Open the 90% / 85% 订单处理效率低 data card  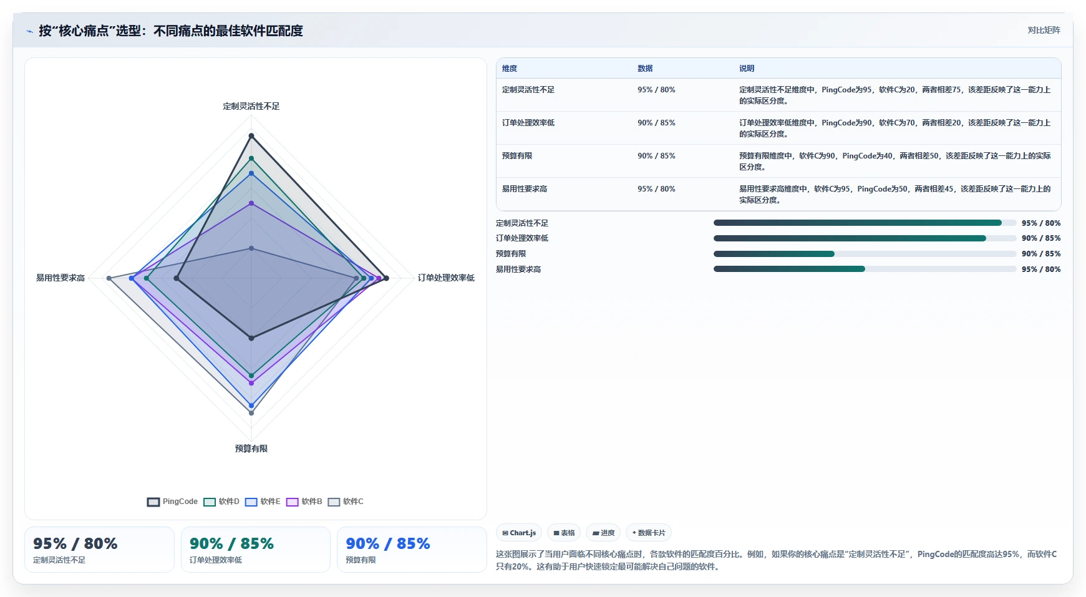coord(256,550)
